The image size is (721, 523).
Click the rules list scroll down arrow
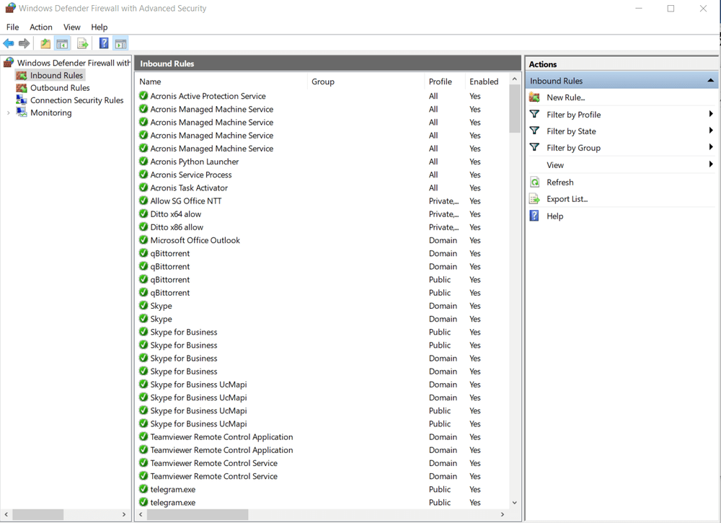(515, 502)
